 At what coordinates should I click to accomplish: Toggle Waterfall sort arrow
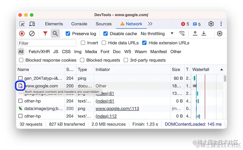point(222,69)
